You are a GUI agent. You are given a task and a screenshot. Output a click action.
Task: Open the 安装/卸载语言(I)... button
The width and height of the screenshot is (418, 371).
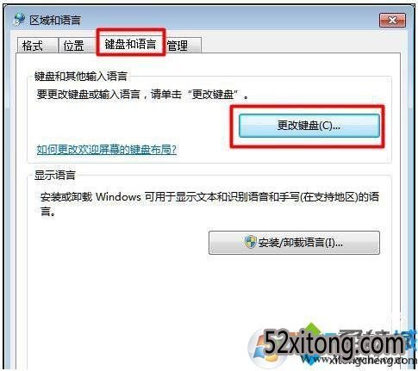point(294,243)
